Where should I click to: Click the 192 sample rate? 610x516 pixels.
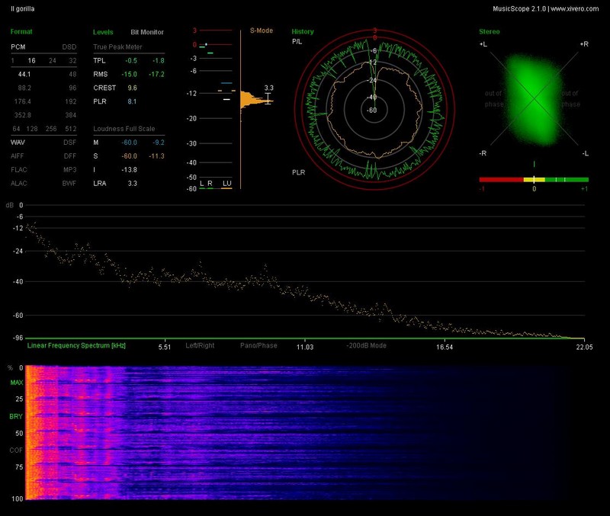pos(71,101)
